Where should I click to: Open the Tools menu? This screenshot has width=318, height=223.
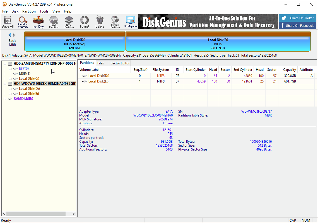pos(44,11)
